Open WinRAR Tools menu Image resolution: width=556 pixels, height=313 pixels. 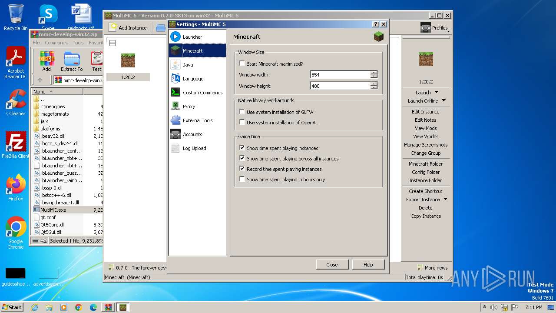(78, 43)
